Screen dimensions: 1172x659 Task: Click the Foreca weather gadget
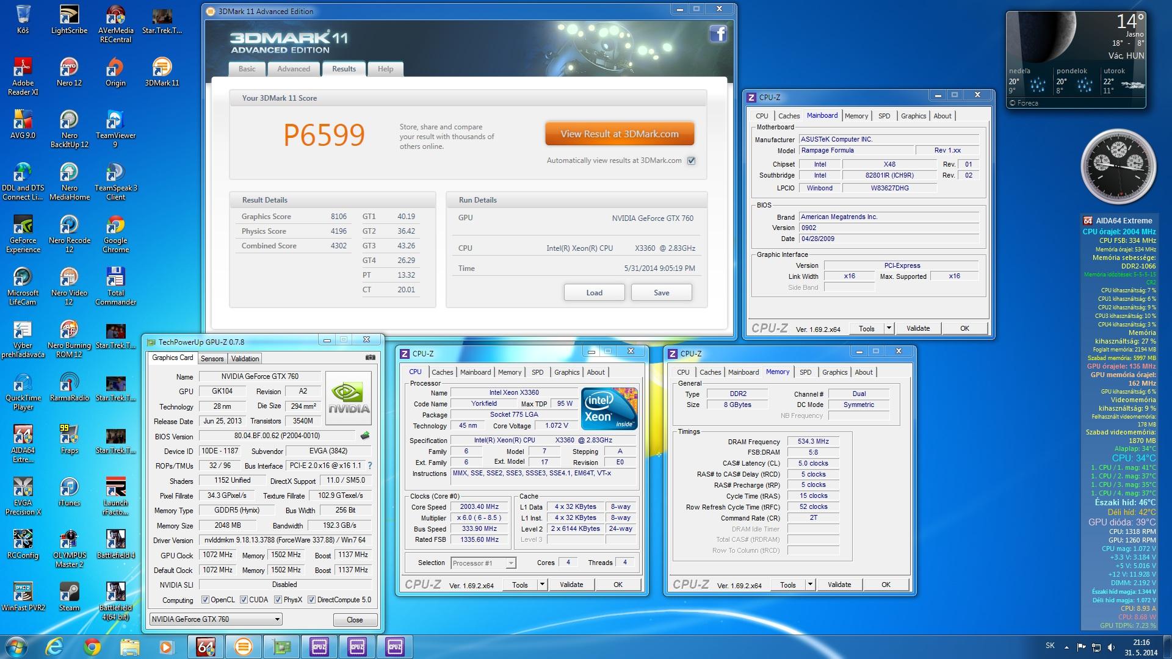[1075, 58]
